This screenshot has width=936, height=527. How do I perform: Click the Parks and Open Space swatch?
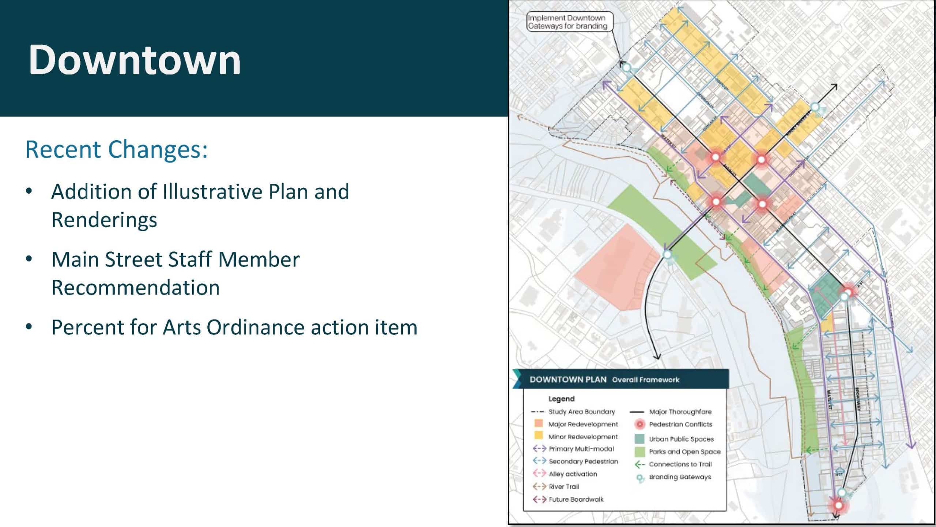(x=640, y=452)
